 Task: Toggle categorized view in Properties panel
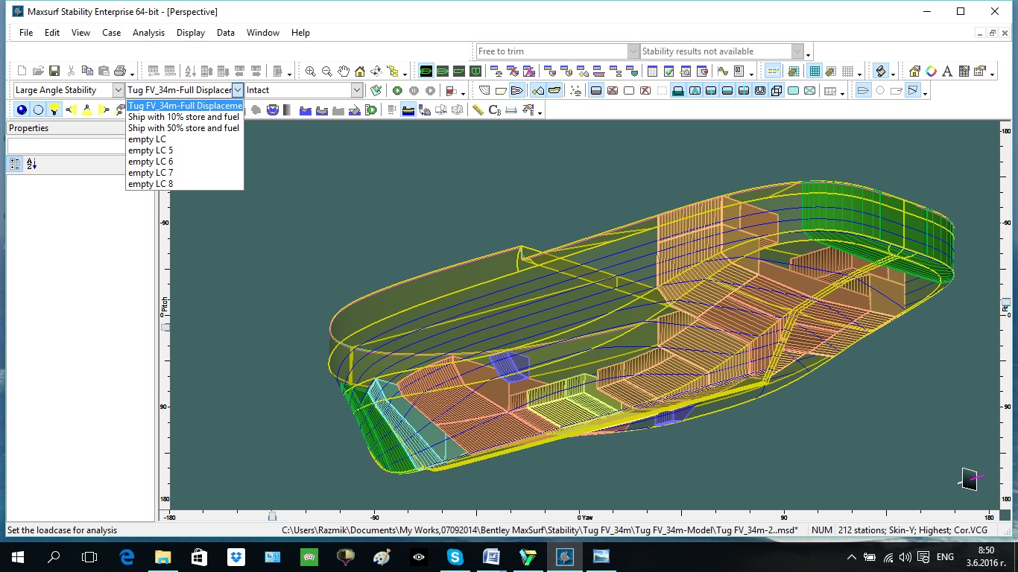point(15,164)
